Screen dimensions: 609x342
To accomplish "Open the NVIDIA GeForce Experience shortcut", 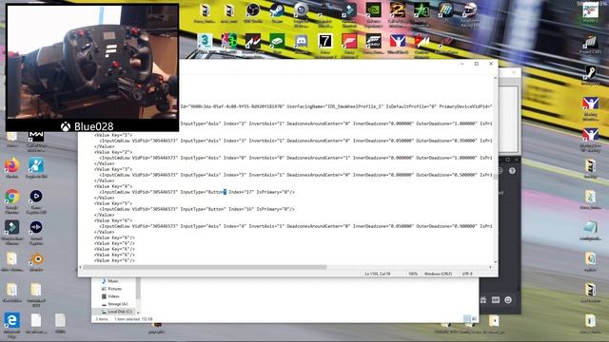I will coord(373,14).
